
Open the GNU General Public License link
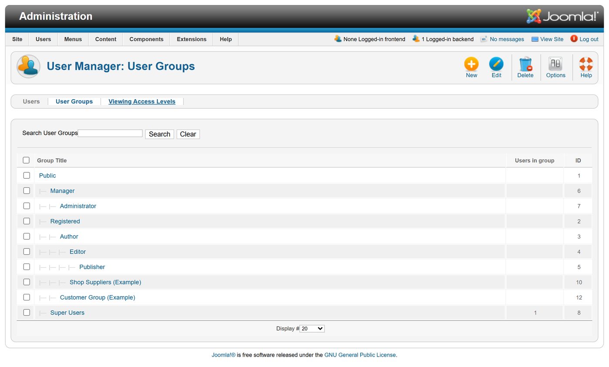pyautogui.click(x=360, y=355)
